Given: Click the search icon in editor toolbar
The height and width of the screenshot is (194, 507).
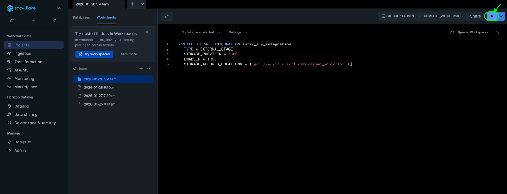Looking at the screenshot, I should (497, 32).
